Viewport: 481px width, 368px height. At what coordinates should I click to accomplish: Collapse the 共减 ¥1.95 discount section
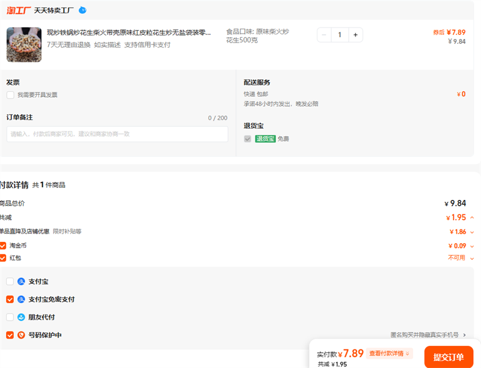pos(472,218)
